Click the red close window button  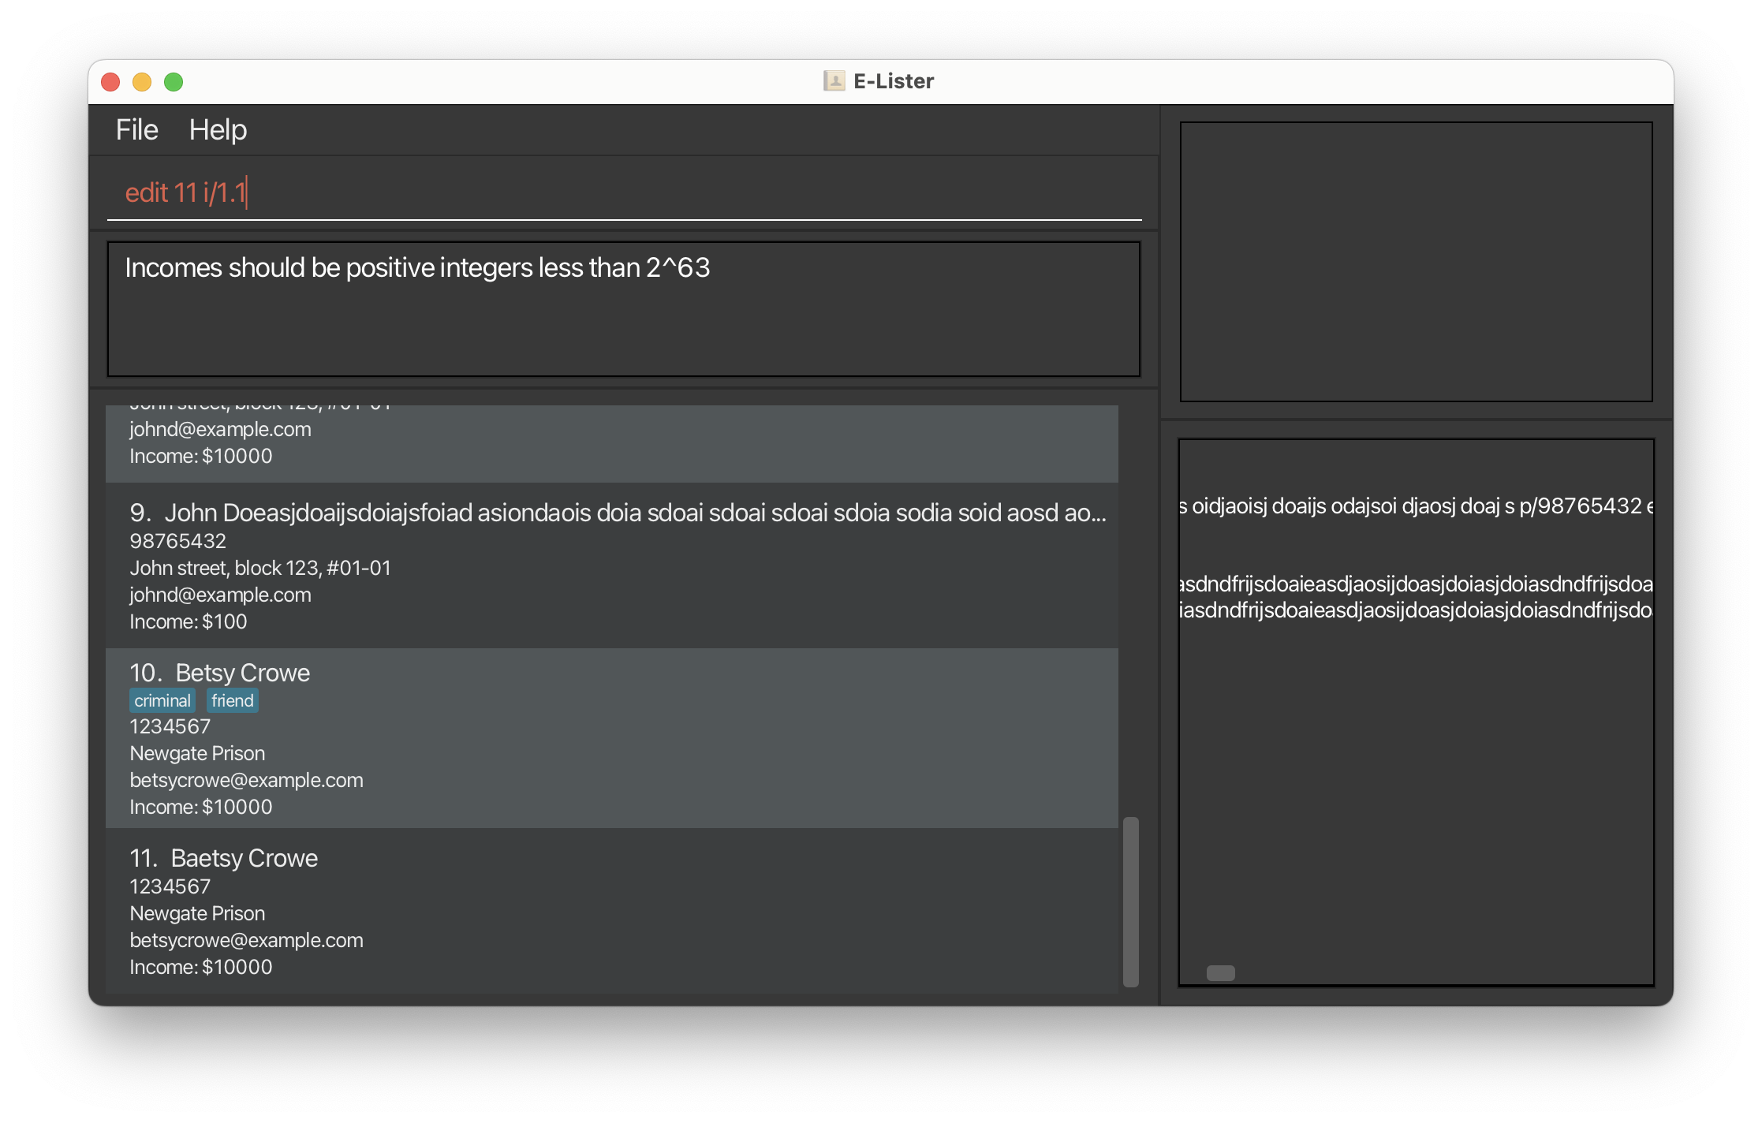coord(110,82)
